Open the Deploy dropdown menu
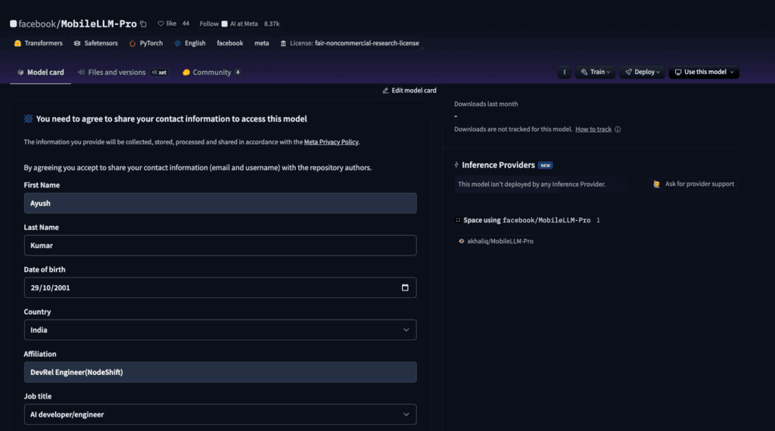 pos(641,72)
